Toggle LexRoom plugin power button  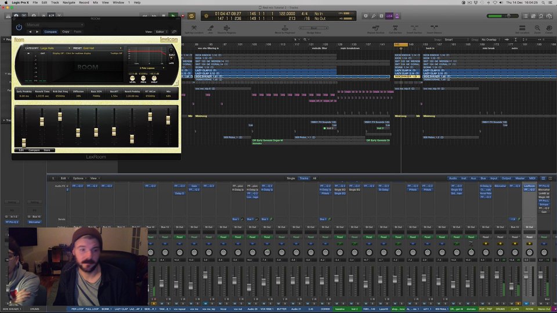tap(19, 27)
